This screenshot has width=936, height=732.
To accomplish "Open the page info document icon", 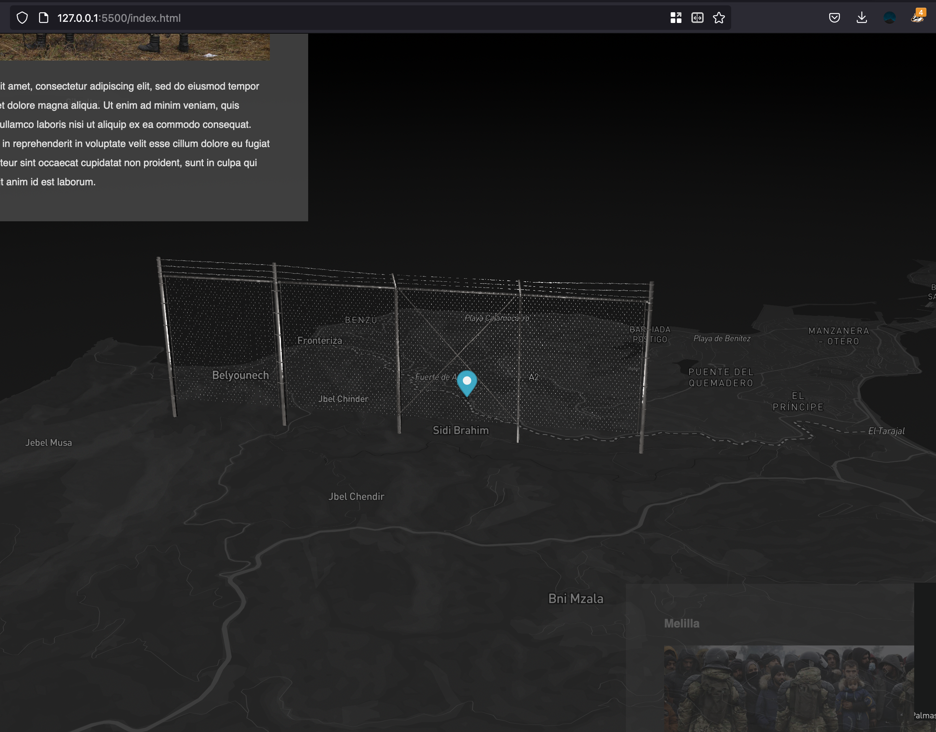I will (x=43, y=18).
